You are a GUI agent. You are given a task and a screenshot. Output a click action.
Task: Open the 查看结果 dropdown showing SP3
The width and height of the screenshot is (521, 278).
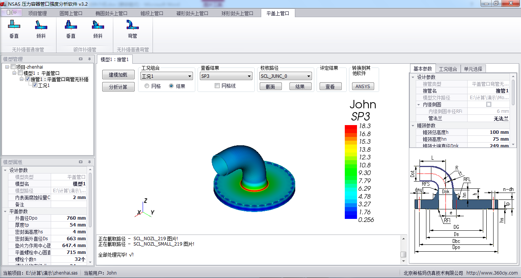[226, 76]
